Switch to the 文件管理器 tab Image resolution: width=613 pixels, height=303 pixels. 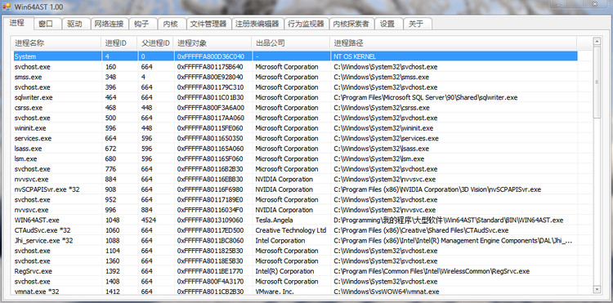pyautogui.click(x=208, y=24)
